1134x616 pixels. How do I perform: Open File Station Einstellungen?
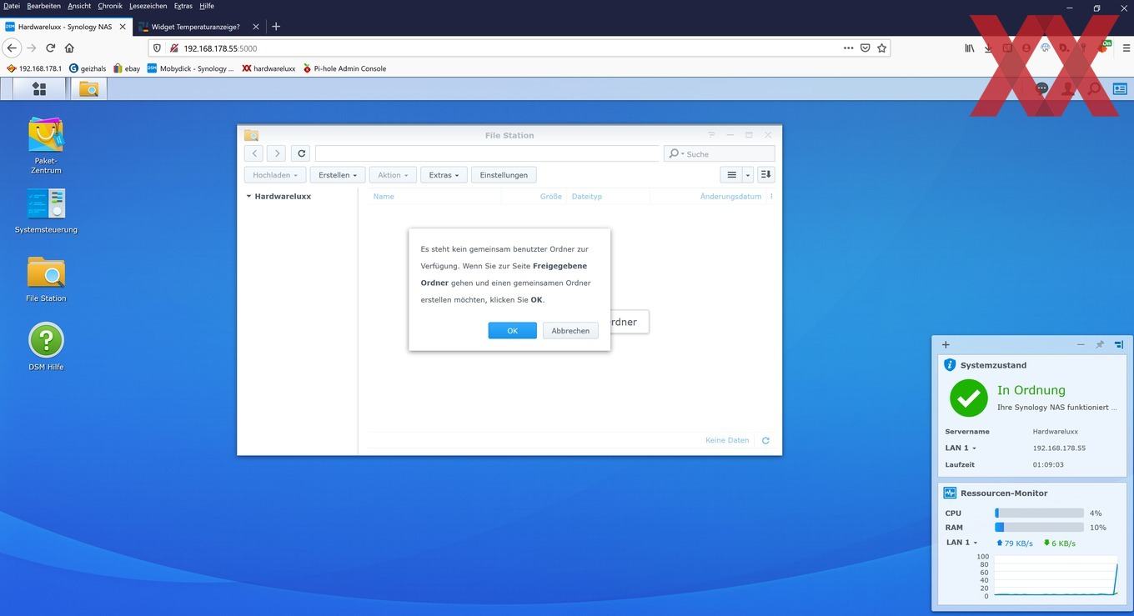[x=504, y=175]
